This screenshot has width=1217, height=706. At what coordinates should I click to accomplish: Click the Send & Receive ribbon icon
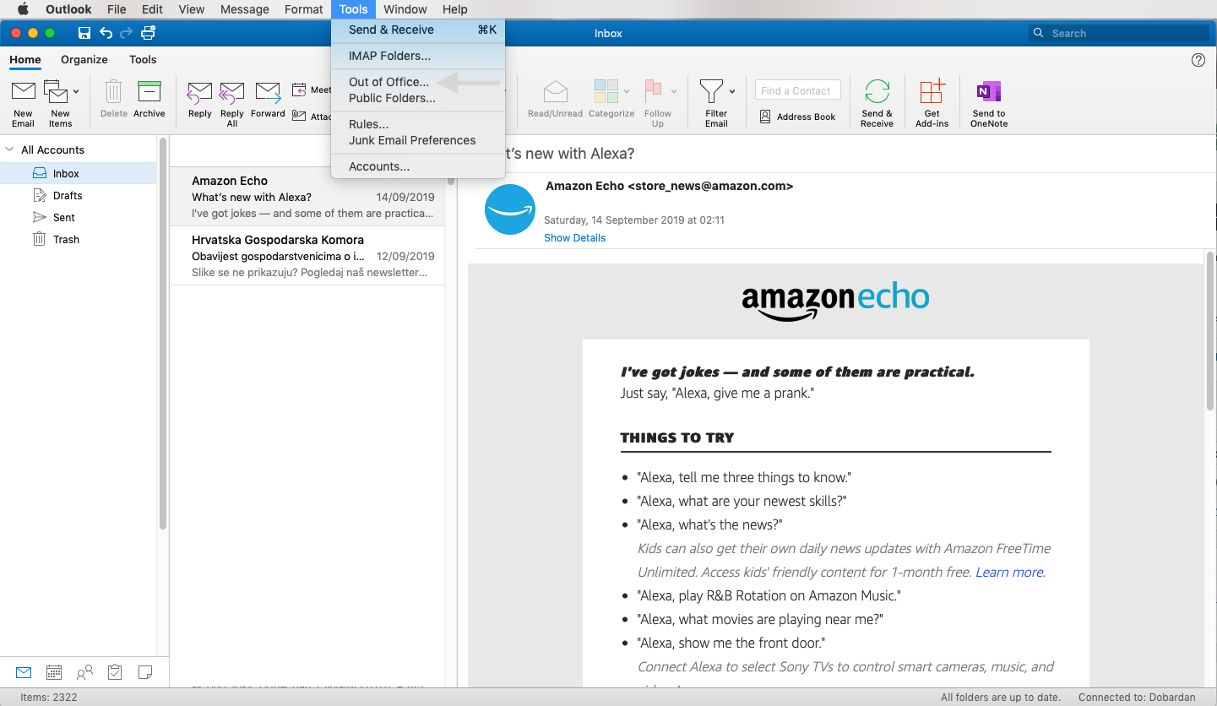[877, 91]
